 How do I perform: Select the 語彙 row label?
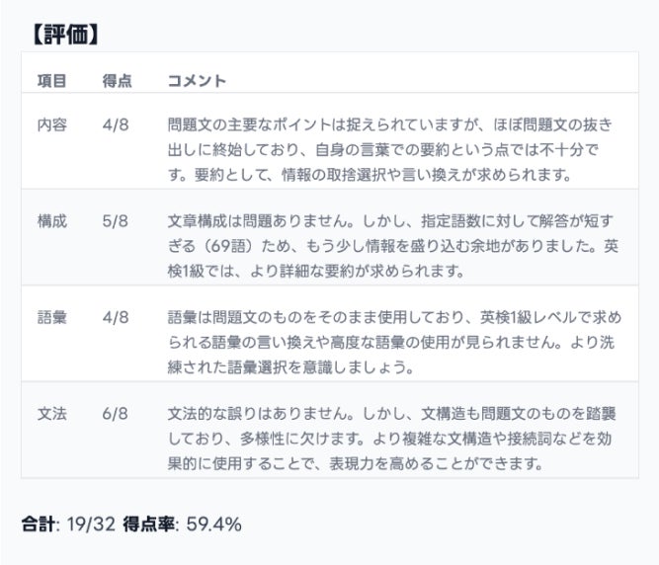[51, 318]
